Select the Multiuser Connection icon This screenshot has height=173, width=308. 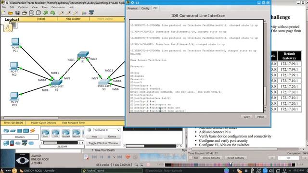click(x=31, y=143)
